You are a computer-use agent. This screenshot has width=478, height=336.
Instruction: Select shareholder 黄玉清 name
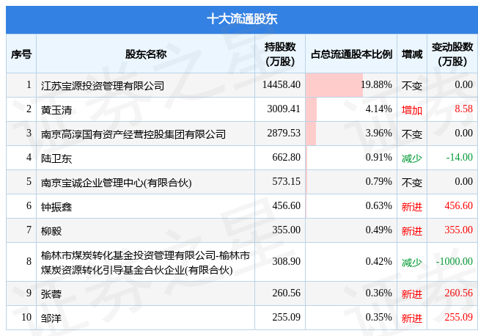tap(56, 110)
